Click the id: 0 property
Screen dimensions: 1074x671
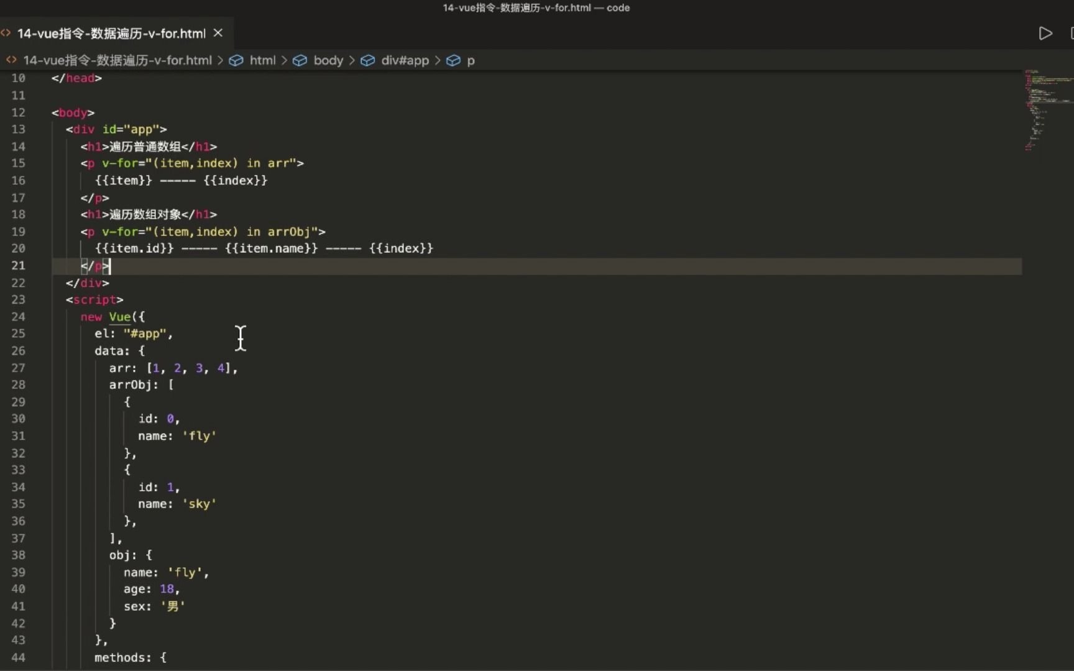click(159, 419)
